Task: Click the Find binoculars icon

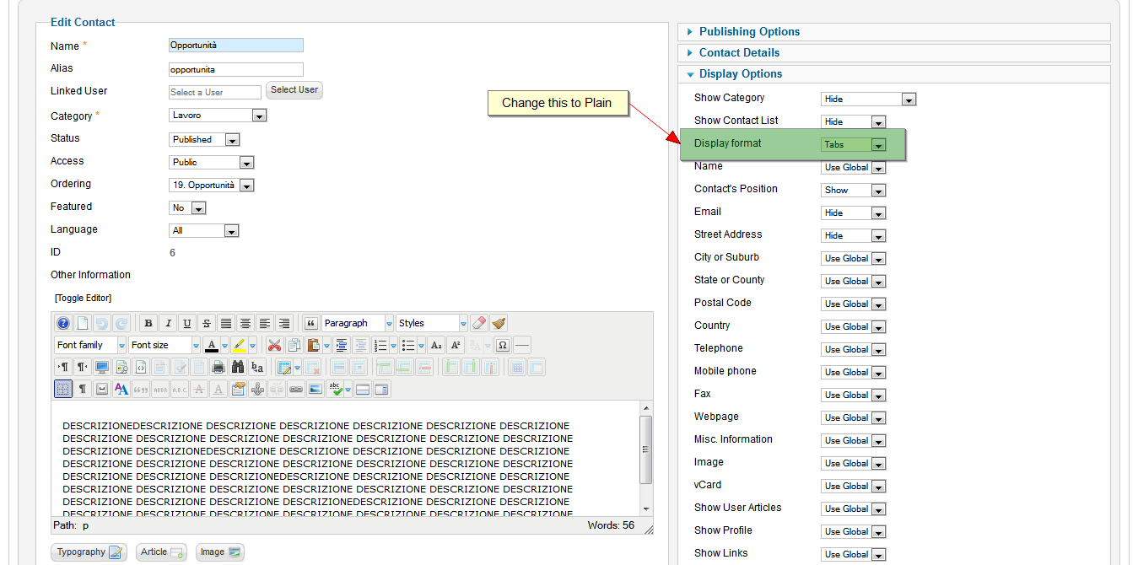Action: pos(238,367)
